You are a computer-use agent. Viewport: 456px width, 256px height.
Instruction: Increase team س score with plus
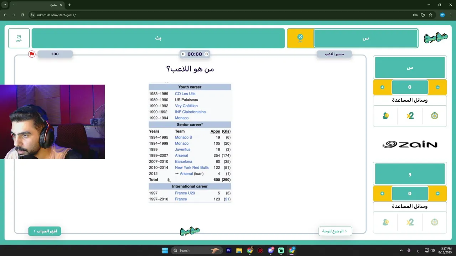click(x=382, y=87)
